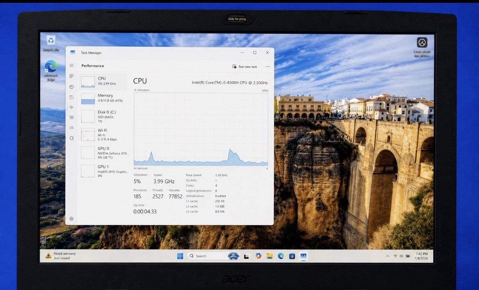This screenshot has height=290, width=479.
Task: Open File Explorer from the taskbar
Action: click(x=269, y=256)
